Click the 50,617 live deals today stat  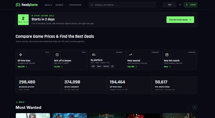(174, 85)
